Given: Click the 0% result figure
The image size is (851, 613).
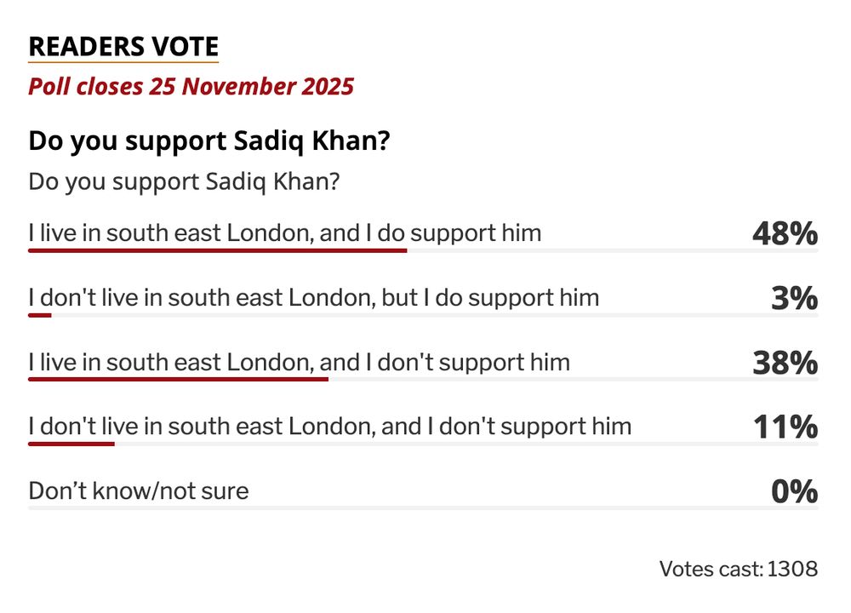Looking at the screenshot, I should tap(795, 491).
